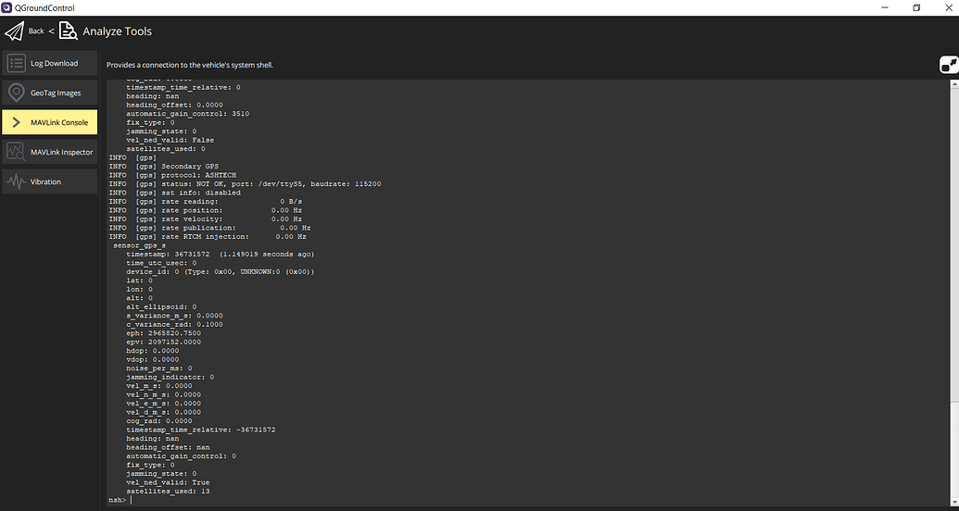Image resolution: width=959 pixels, height=511 pixels.
Task: Click the console scrollbar up arrow
Action: click(x=954, y=82)
